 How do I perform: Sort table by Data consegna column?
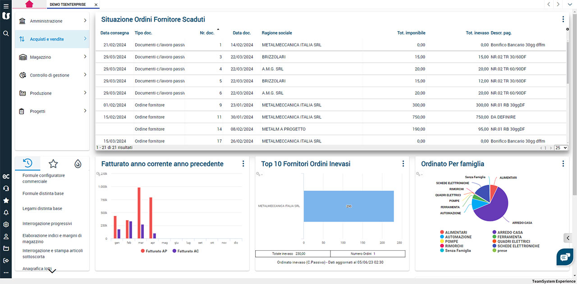coord(114,33)
